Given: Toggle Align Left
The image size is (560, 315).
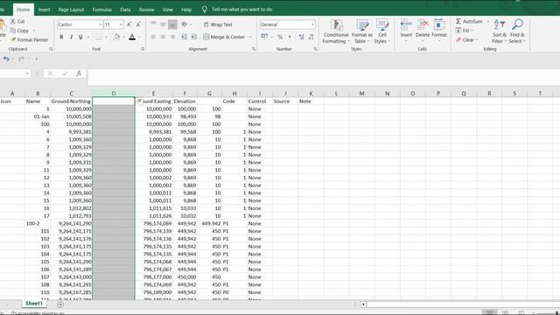Looking at the screenshot, I should (153, 37).
